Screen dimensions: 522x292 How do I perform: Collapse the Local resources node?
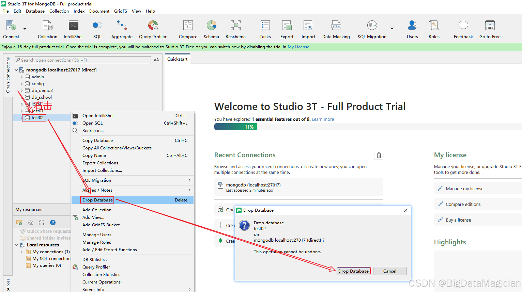coord(16,245)
